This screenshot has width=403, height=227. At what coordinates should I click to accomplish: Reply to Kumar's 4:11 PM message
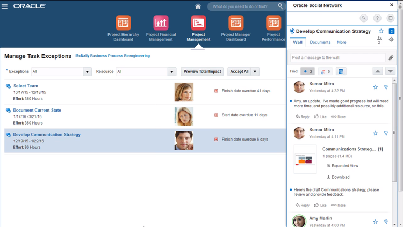(303, 205)
